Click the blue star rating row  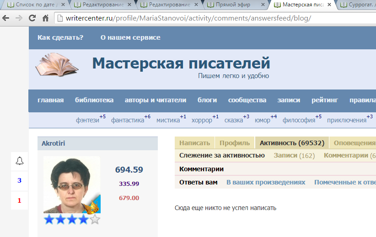pyautogui.click(x=72, y=220)
